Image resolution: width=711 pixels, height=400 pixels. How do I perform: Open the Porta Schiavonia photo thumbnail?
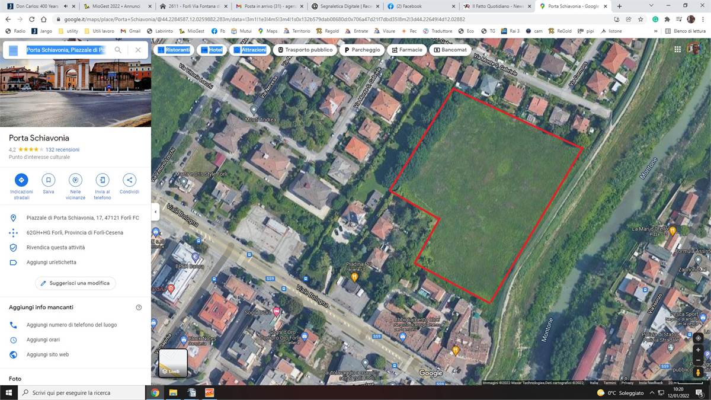point(75,93)
